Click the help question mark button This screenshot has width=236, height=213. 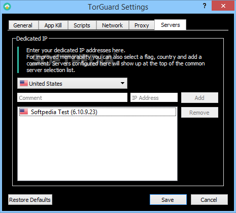pyautogui.click(x=205, y=6)
